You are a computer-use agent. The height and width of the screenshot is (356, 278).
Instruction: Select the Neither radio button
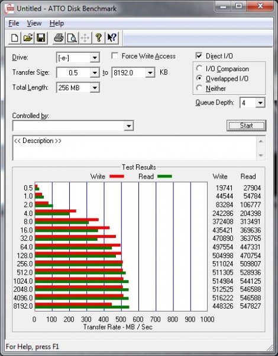point(199,88)
